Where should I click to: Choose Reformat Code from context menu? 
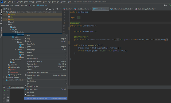click(32, 64)
